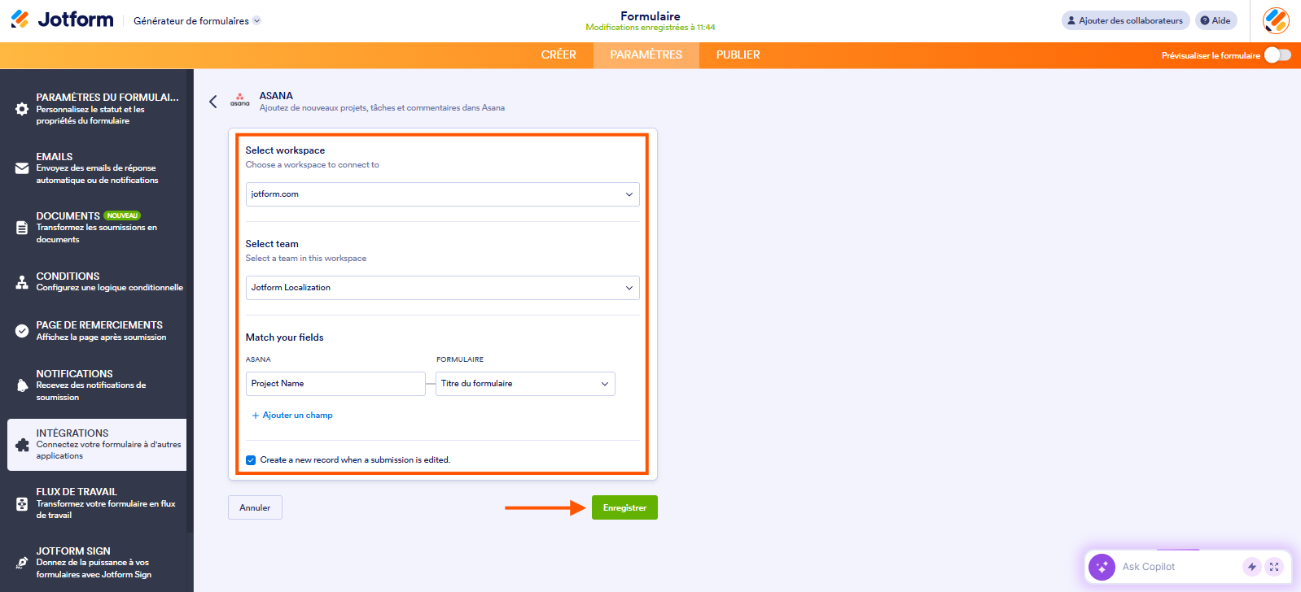The image size is (1301, 592).
Task: Click the green Enregistrer button
Action: [624, 507]
